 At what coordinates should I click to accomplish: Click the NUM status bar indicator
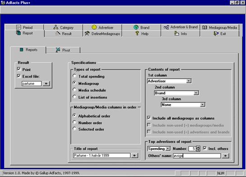tap(221, 173)
